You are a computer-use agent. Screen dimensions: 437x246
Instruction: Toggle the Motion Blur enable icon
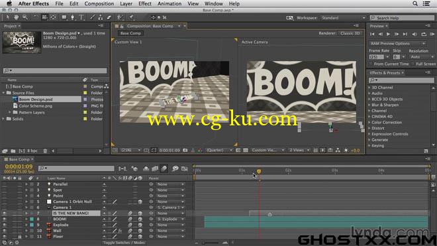click(164, 168)
